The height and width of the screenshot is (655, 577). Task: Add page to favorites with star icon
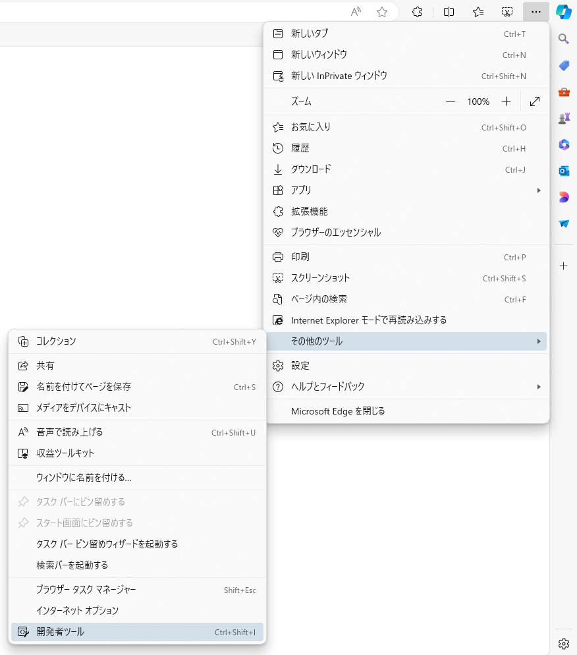pyautogui.click(x=382, y=12)
